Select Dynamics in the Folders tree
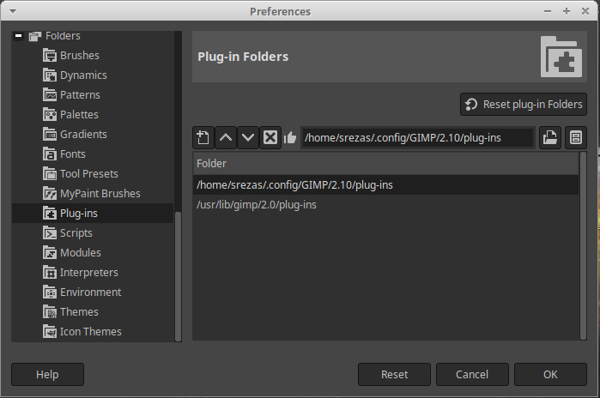The width and height of the screenshot is (600, 398). pyautogui.click(x=83, y=75)
